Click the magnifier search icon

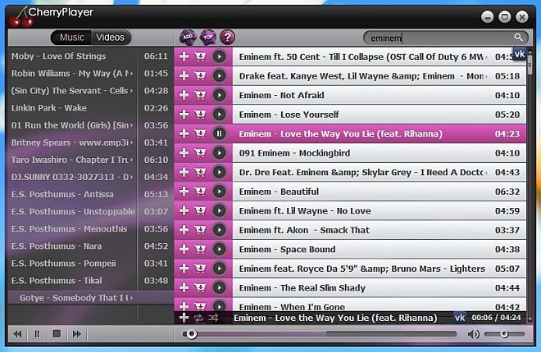click(518, 37)
